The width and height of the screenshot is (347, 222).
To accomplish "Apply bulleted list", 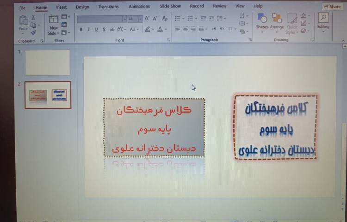I will tap(178, 18).
